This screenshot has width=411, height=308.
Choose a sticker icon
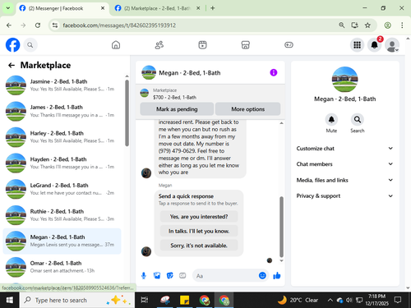(x=170, y=276)
